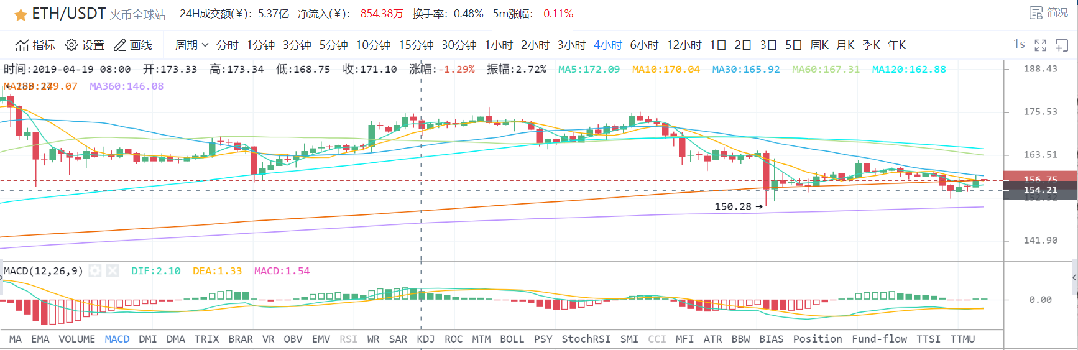Viewport: 1078px width, 350px height.
Task: Switch to 3分钟 timeframe
Action: click(297, 45)
